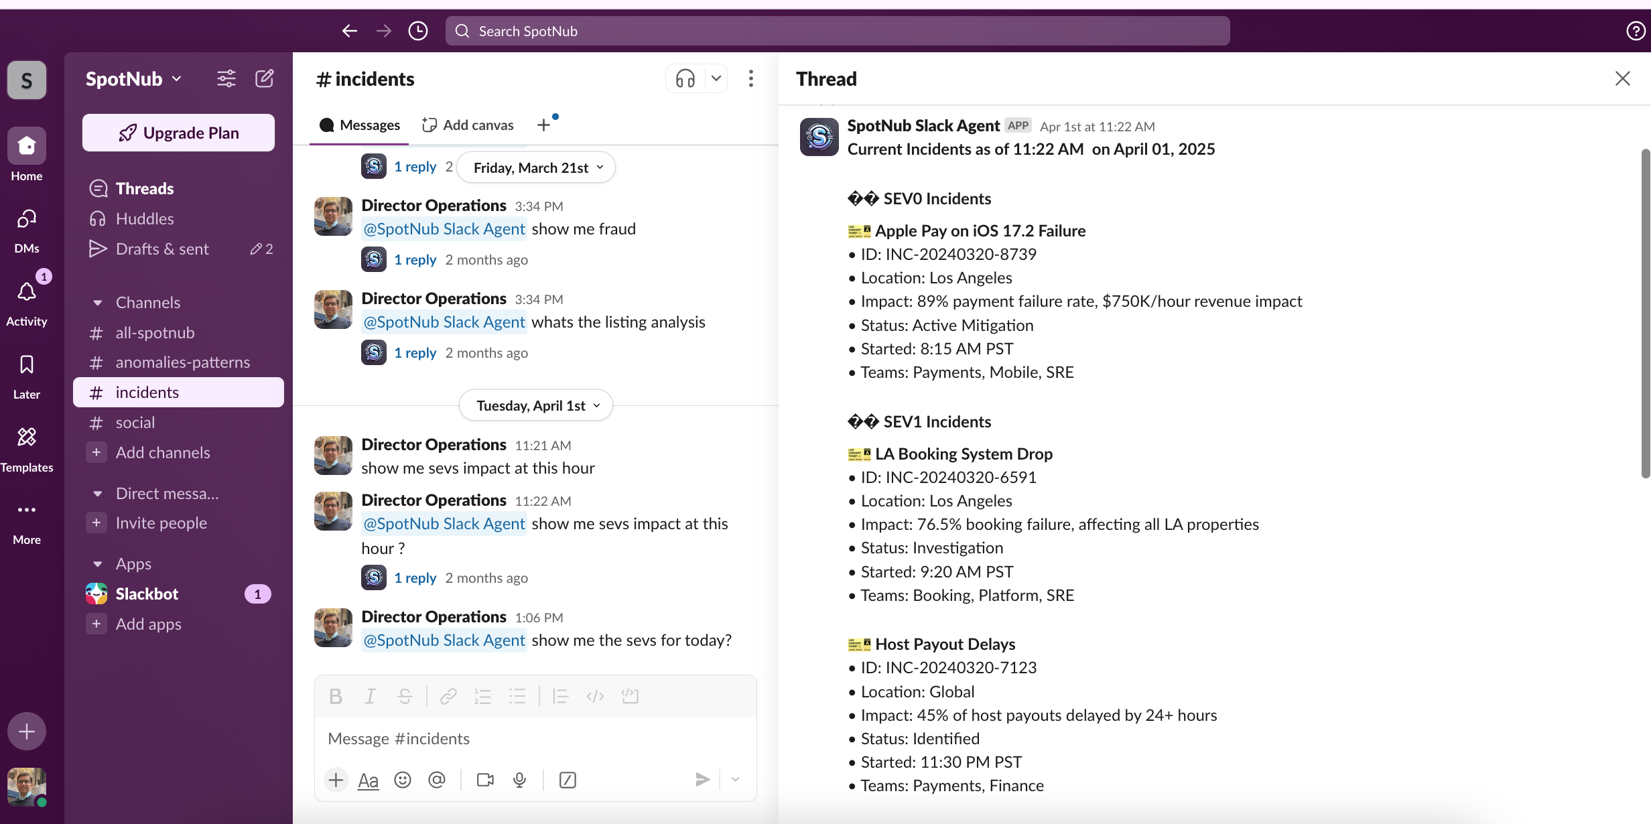Open Later bookmarks
The image size is (1651, 824).
pos(27,376)
